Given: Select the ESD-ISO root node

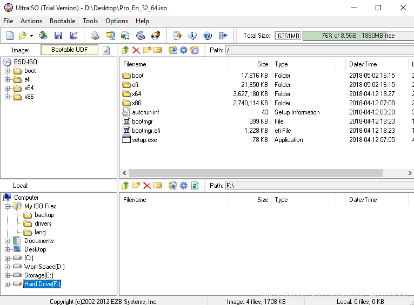Looking at the screenshot, I should click(x=25, y=62).
